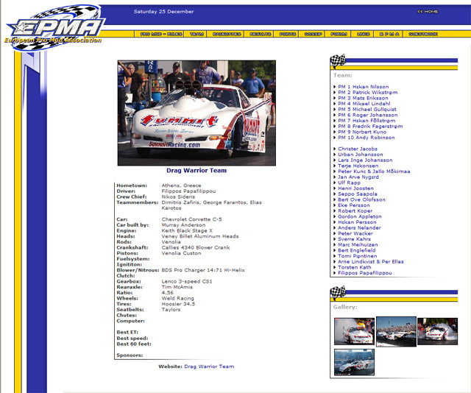
Task: Click the arrow bullet before Christer Jacobs
Action: (335, 149)
